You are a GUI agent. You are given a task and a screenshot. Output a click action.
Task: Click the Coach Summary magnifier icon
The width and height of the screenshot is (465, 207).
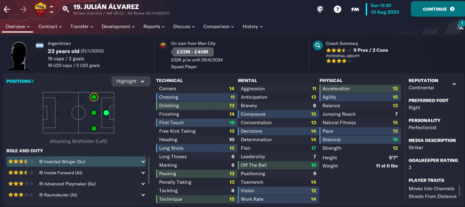(x=318, y=46)
